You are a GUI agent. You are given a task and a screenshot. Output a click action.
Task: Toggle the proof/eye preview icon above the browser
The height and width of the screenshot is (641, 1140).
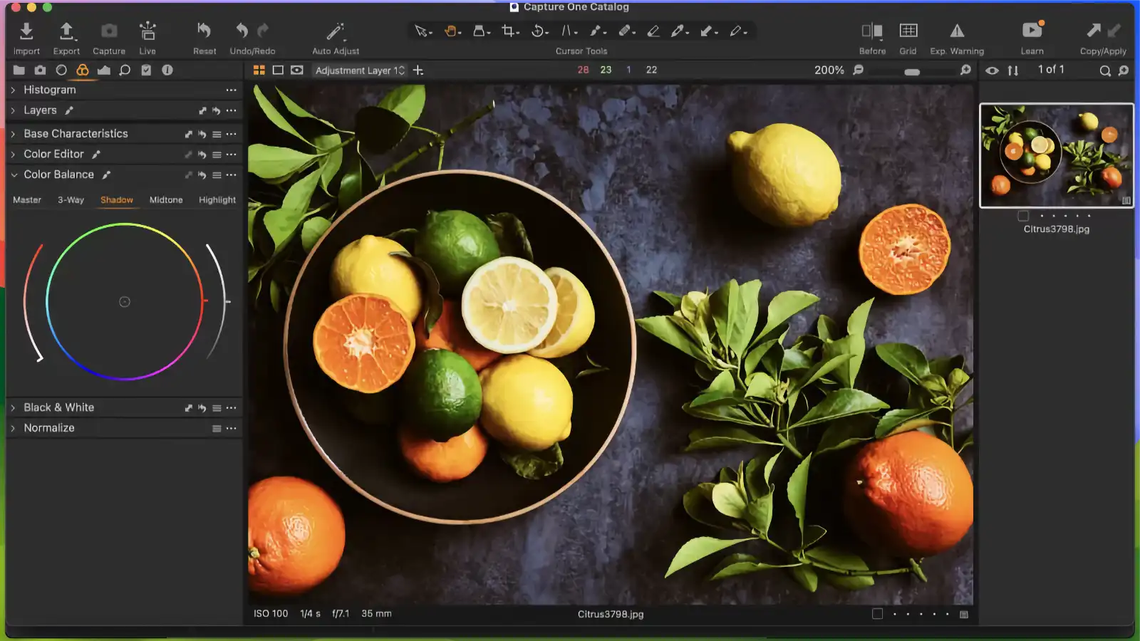tap(993, 71)
